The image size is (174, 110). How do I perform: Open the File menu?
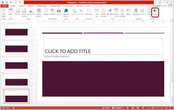click(4, 6)
